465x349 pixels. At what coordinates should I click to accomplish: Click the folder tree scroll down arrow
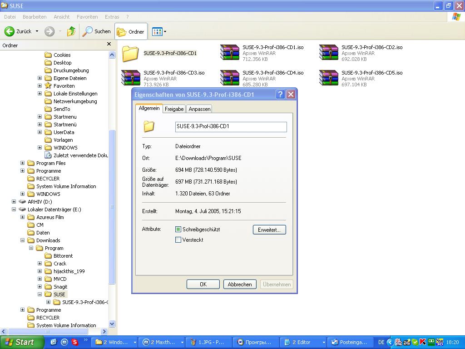point(112,324)
